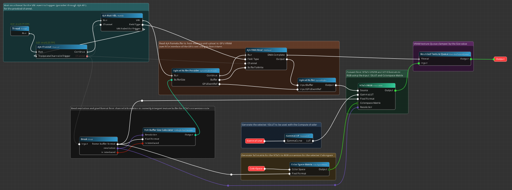Click the Is Interlaced pin on YUV Calculator

tap(143, 143)
